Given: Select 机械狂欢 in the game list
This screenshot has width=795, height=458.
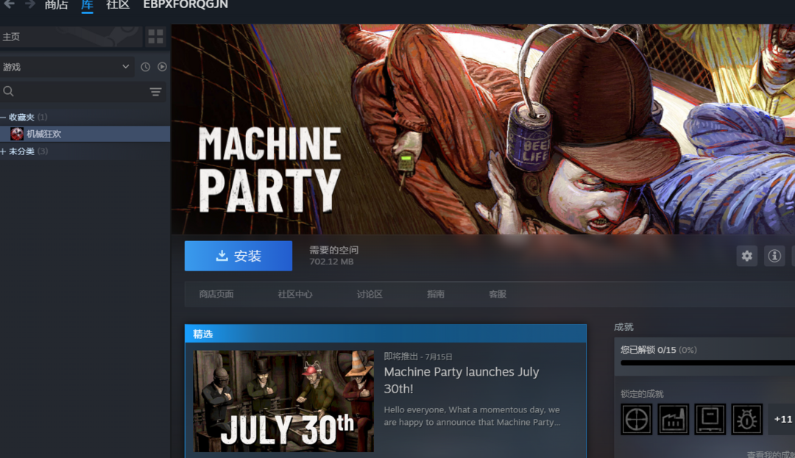Looking at the screenshot, I should [85, 134].
